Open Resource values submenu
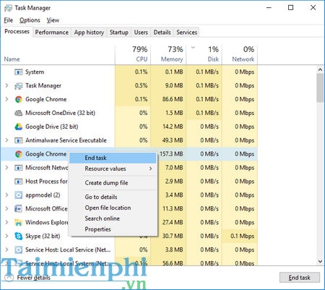The height and width of the screenshot is (290, 325). (x=113, y=169)
